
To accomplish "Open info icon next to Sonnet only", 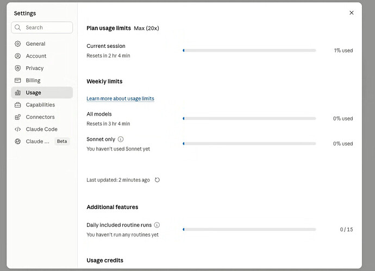I will coord(121,139).
